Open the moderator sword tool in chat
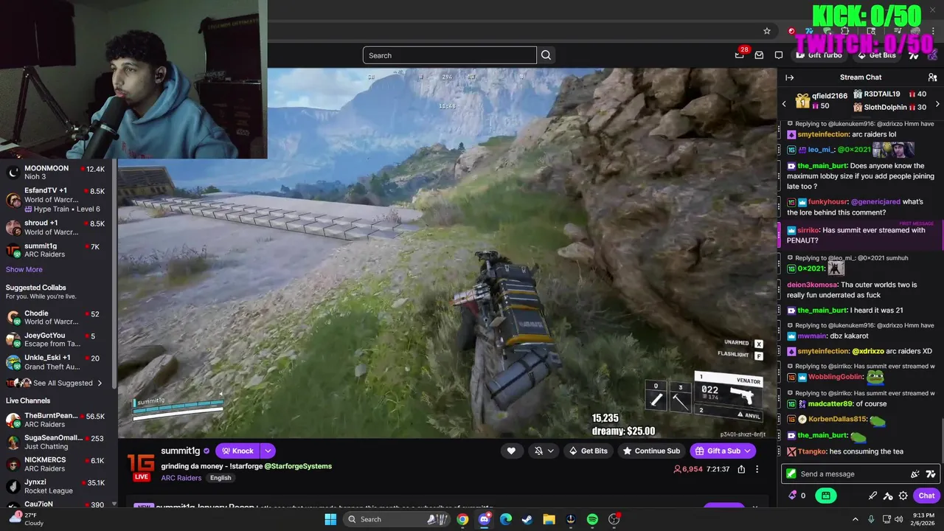Screen dimensions: 944x531 pyautogui.click(x=873, y=496)
